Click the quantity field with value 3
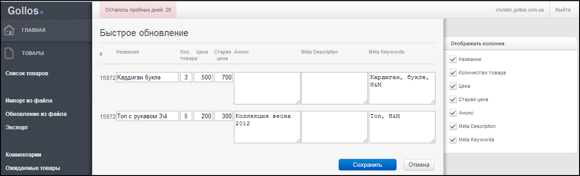580x176 pixels. (x=186, y=78)
